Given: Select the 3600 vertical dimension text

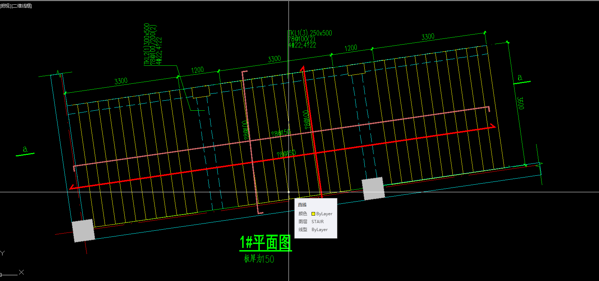Looking at the screenshot, I should click(x=520, y=103).
